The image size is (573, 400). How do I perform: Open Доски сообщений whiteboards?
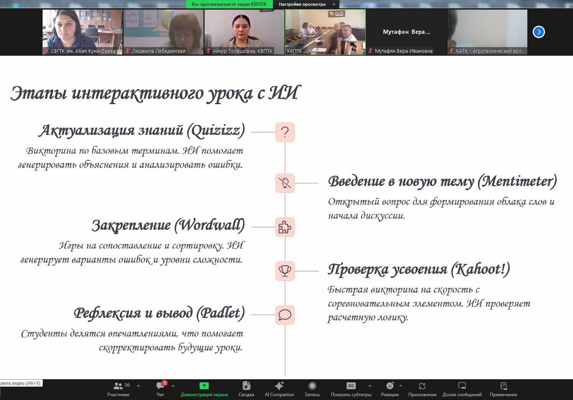(x=462, y=388)
